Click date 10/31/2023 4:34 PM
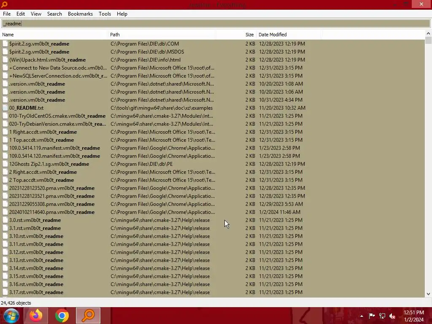The height and width of the screenshot is (324, 432). (281, 100)
